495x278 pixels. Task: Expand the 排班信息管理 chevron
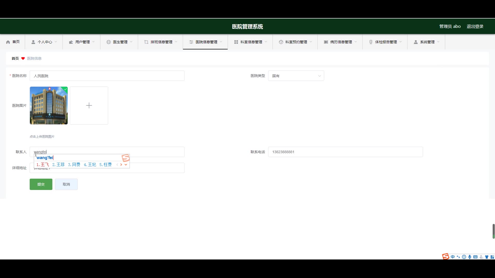pos(176,42)
